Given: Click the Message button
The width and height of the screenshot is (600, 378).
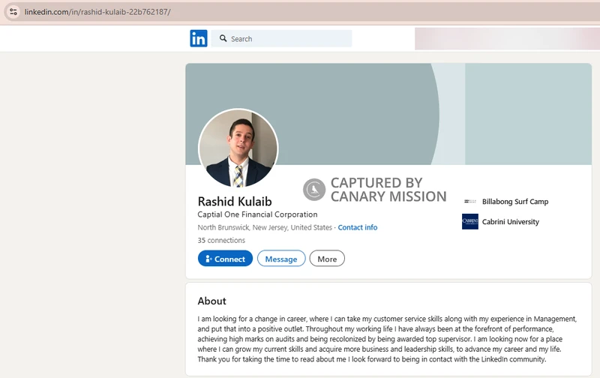Looking at the screenshot, I should click(x=281, y=259).
